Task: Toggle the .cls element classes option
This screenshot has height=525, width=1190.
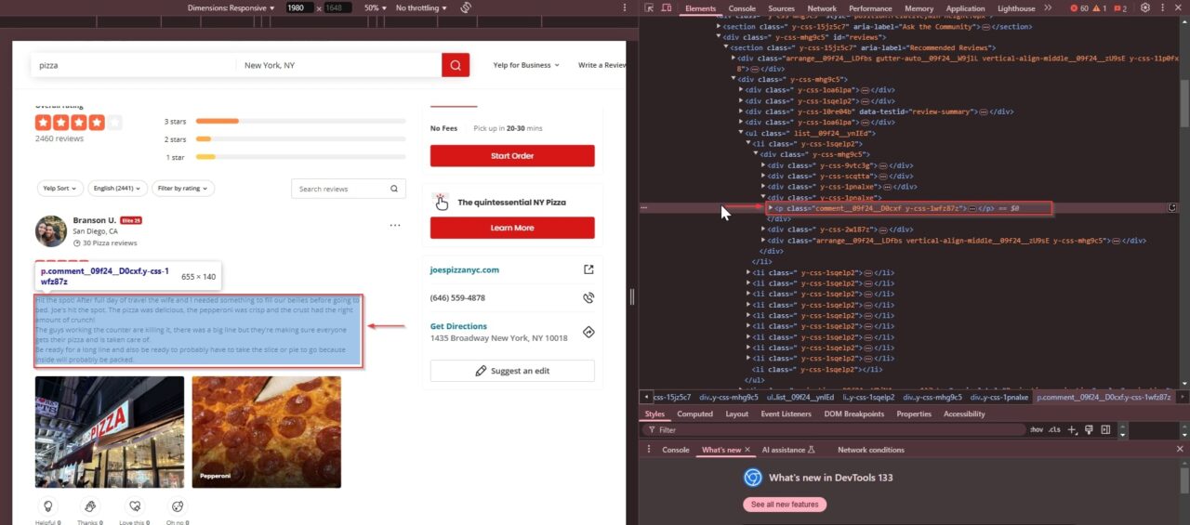Action: pyautogui.click(x=1054, y=430)
